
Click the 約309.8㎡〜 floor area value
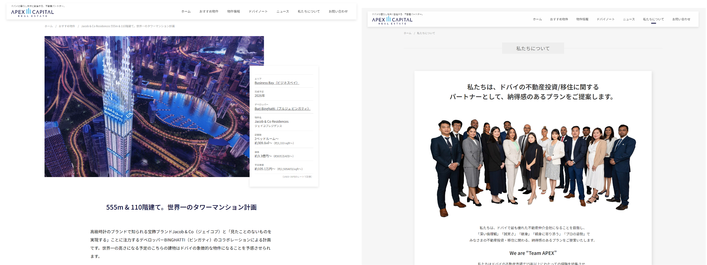point(263,143)
